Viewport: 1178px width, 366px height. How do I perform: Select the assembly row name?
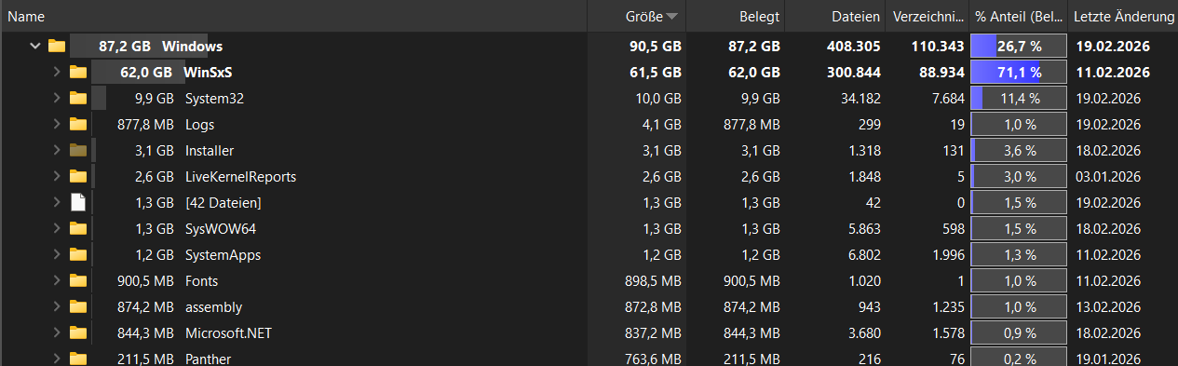213,306
